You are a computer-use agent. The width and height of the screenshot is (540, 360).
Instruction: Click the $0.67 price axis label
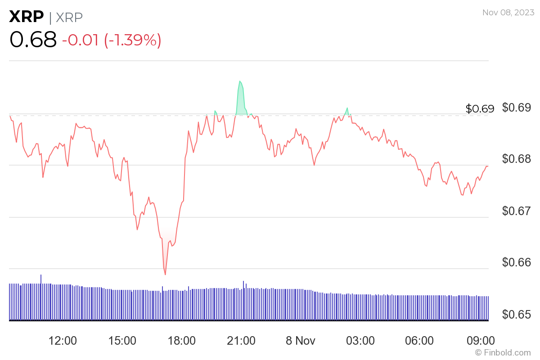pyautogui.click(x=517, y=211)
